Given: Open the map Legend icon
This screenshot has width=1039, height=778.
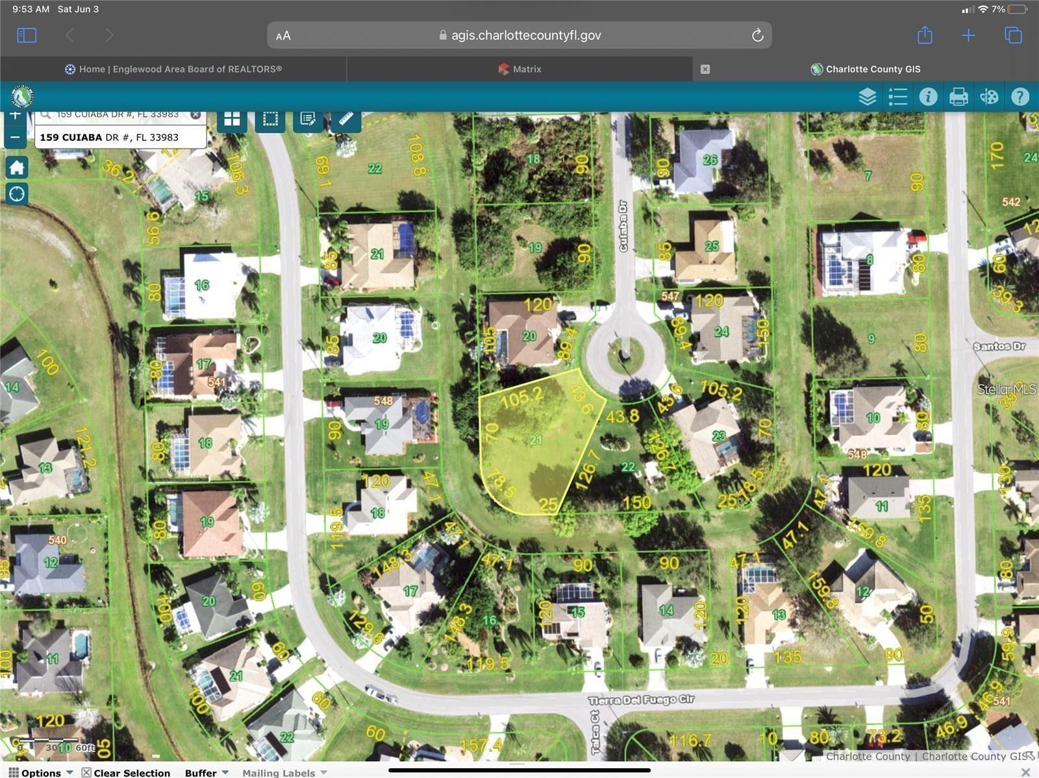Looking at the screenshot, I should point(897,96).
